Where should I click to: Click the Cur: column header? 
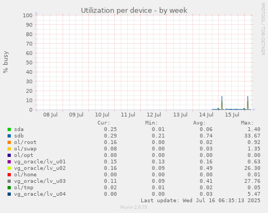tap(104, 123)
